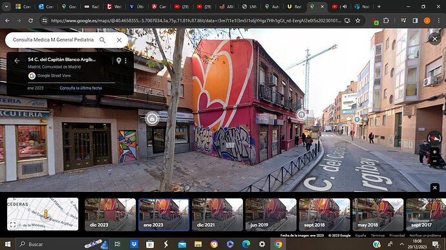The height and width of the screenshot is (250, 446).
Task: Select the may 2018 imagery thumbnail
Action: point(377,214)
